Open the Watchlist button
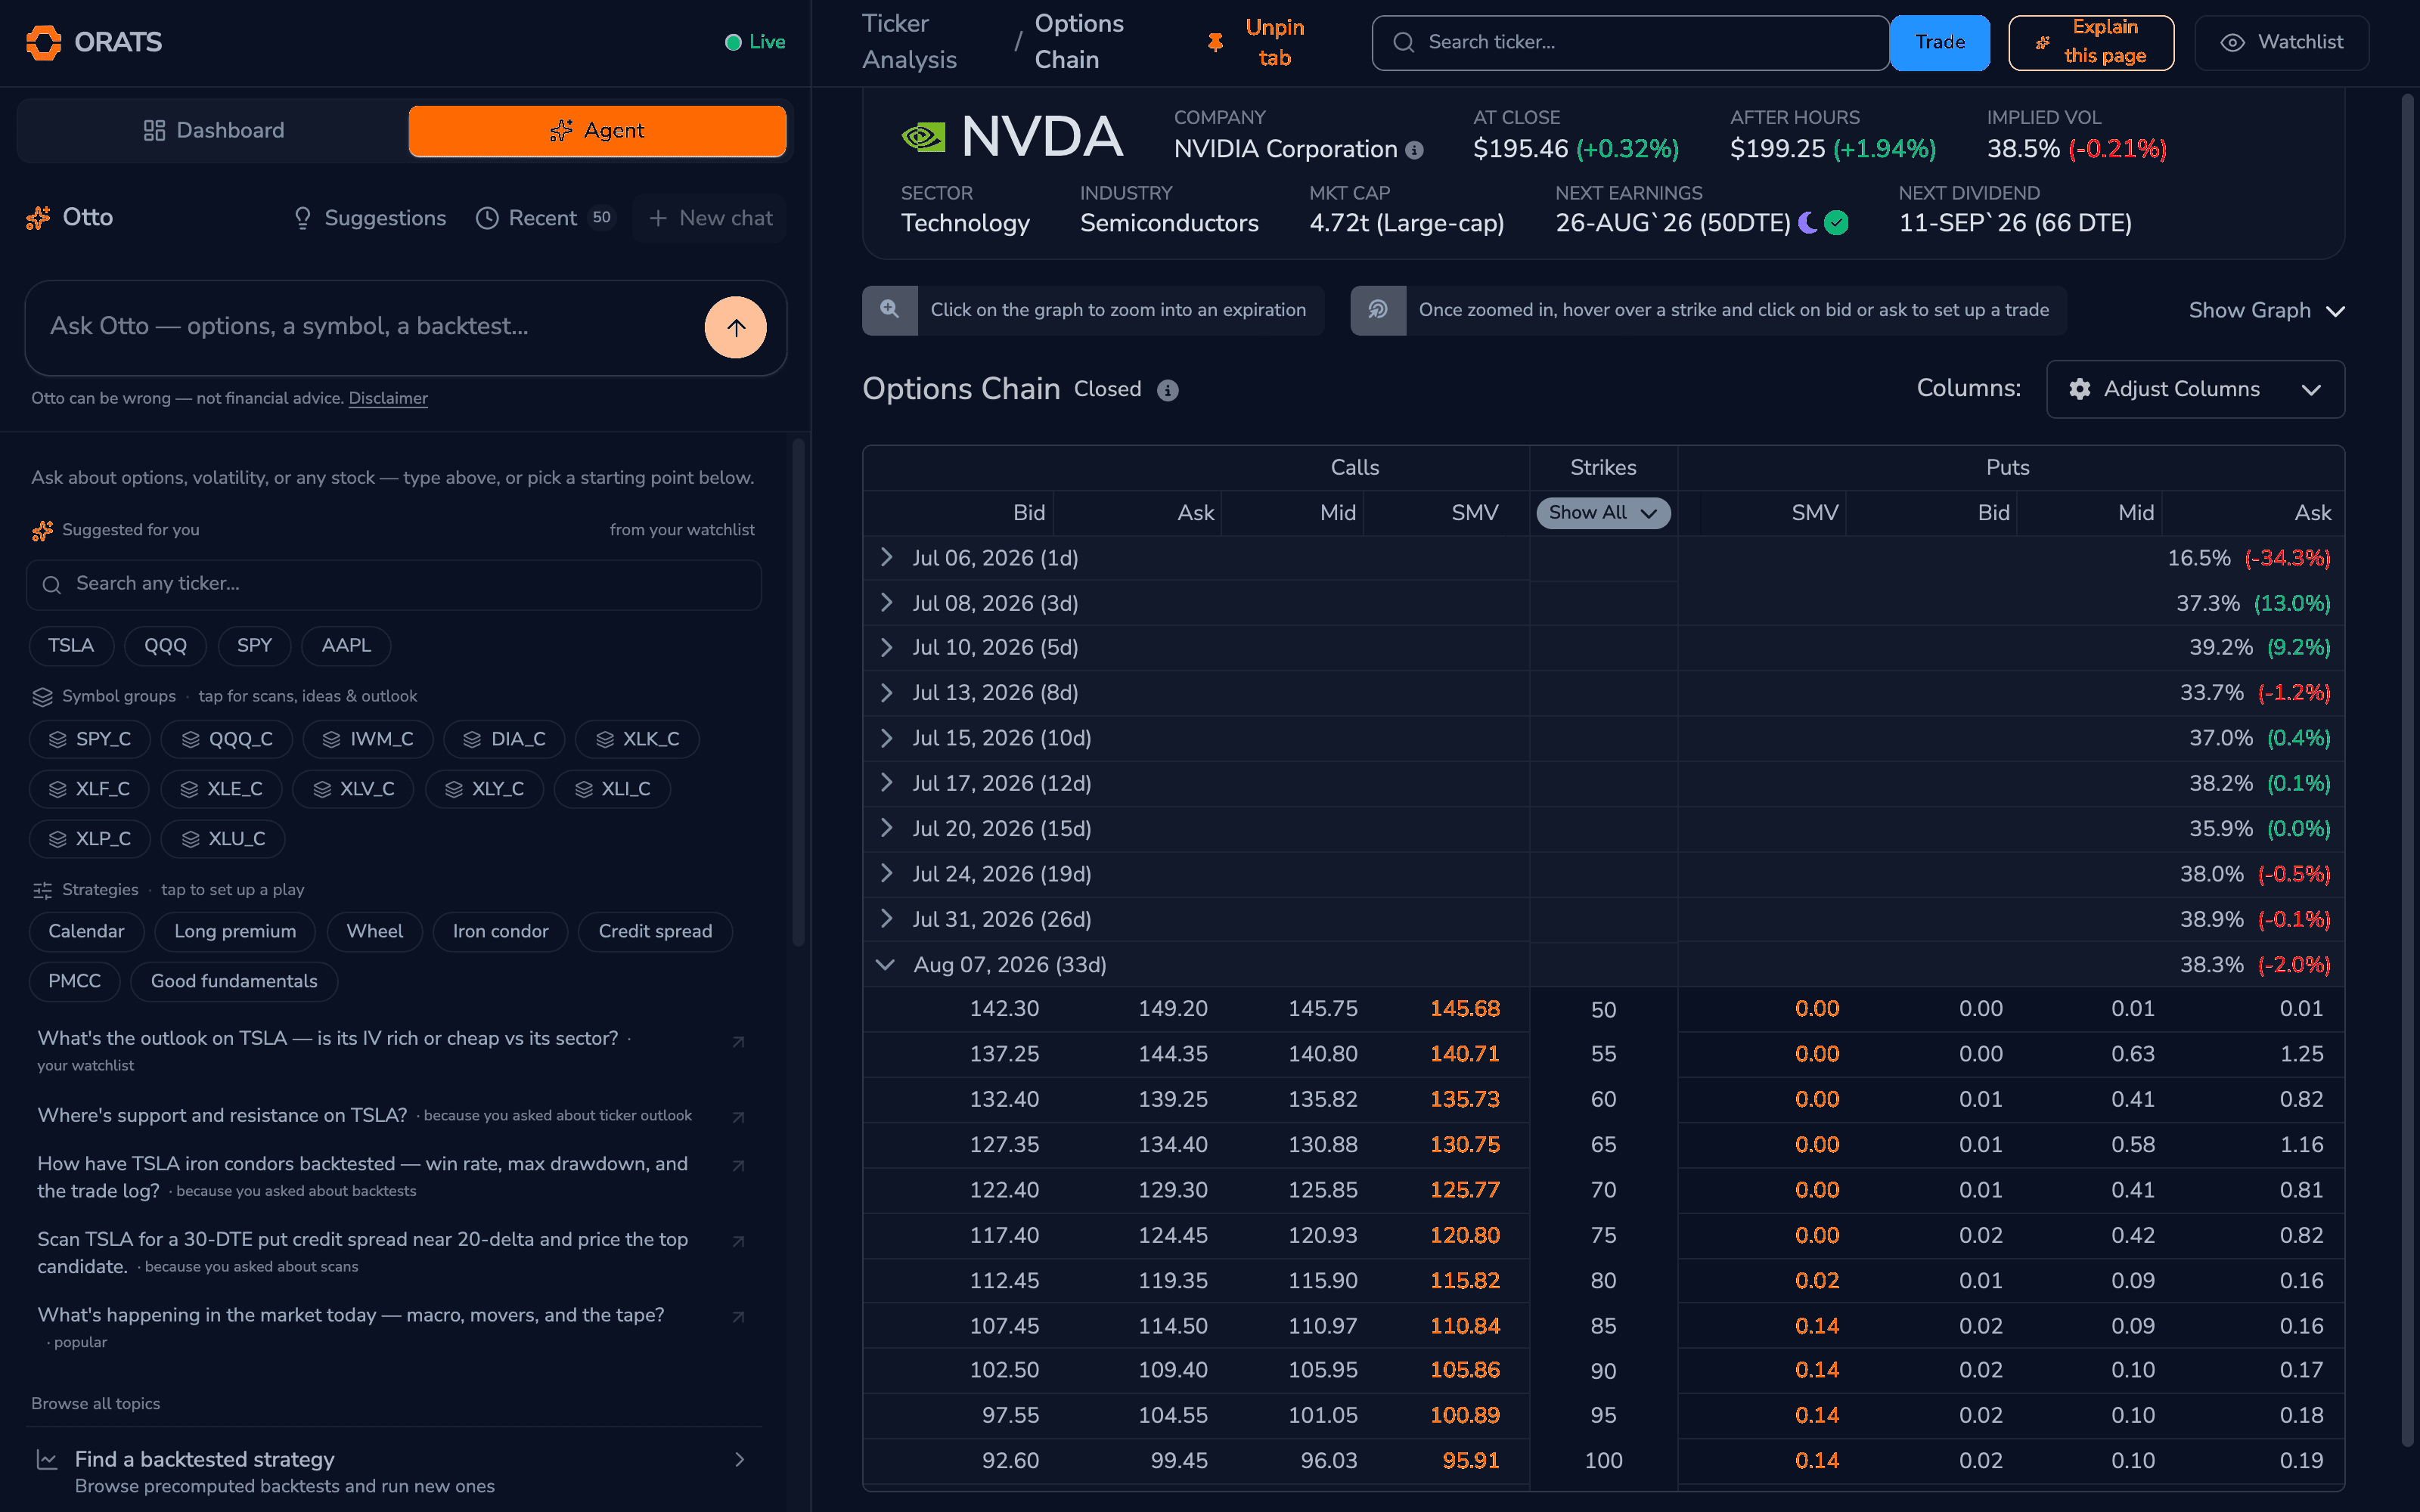 (2282, 43)
